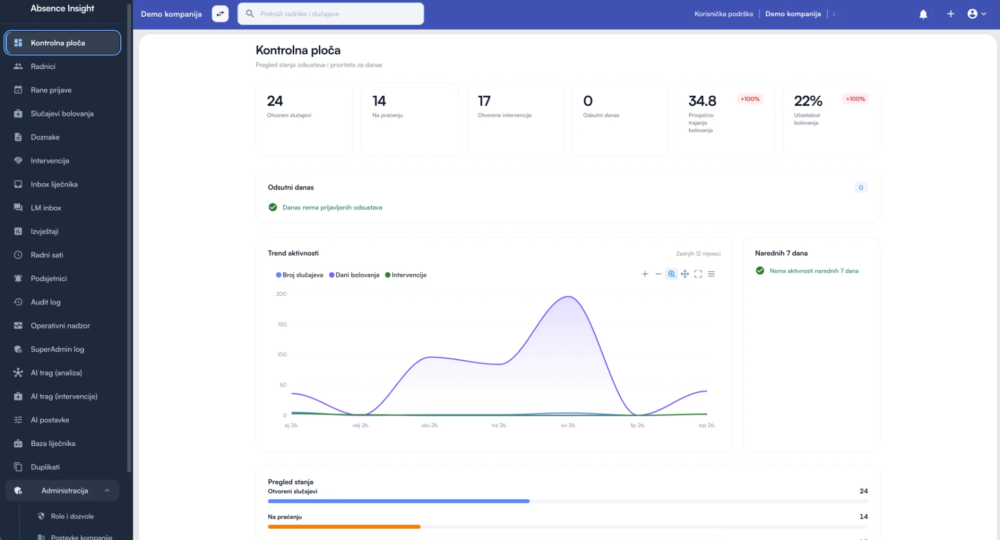Screen dimensions: 1000x540
Task: Click the Prosječno trajanje bolovanja 34.8 card
Action: (x=726, y=119)
